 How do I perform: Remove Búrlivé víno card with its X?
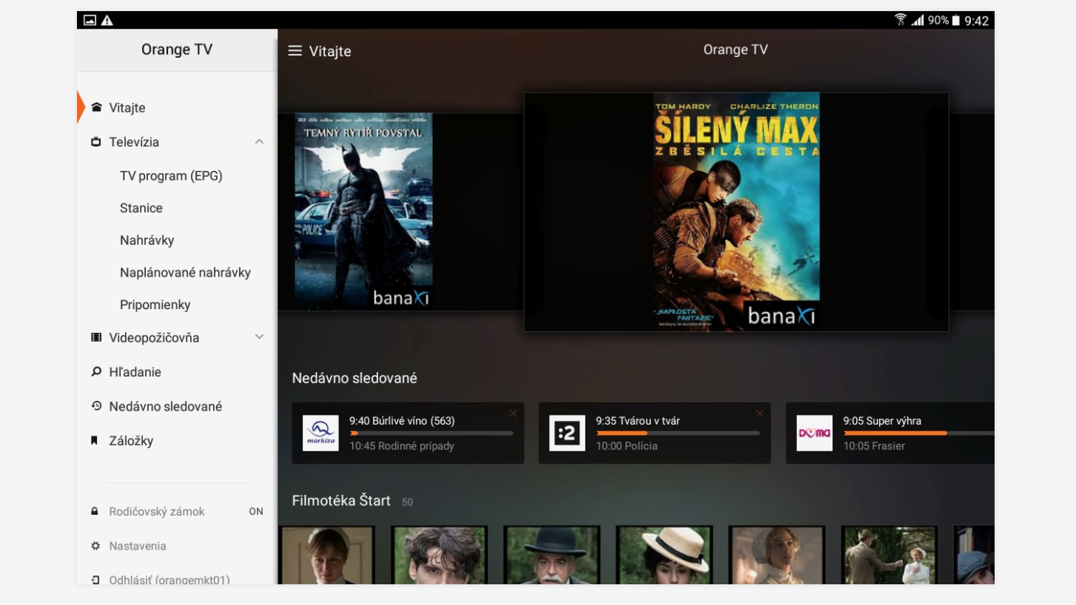click(513, 413)
